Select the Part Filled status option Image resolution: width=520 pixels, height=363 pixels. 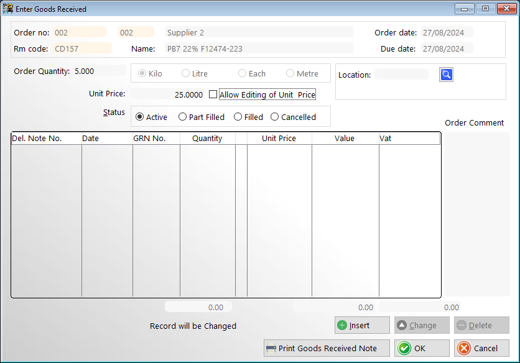(x=182, y=117)
